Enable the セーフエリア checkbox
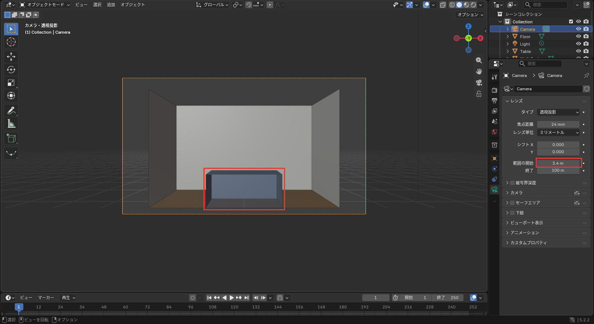 (512, 203)
